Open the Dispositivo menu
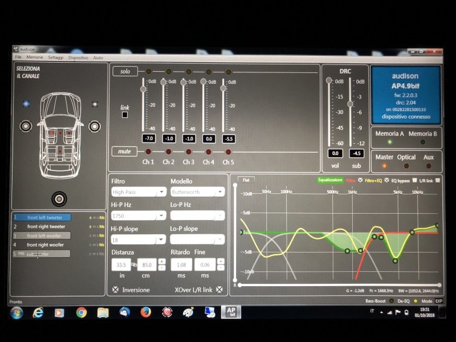The height and width of the screenshot is (342, 456). pos(78,58)
